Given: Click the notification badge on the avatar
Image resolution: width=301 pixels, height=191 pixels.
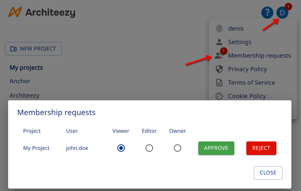Looking at the screenshot, I should pyautogui.click(x=288, y=6).
